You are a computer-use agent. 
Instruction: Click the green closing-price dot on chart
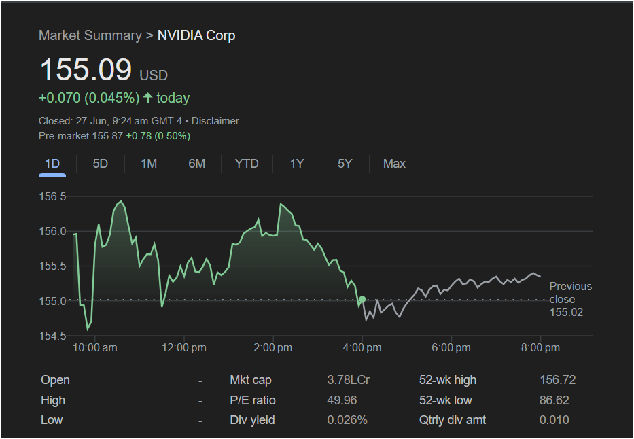362,299
